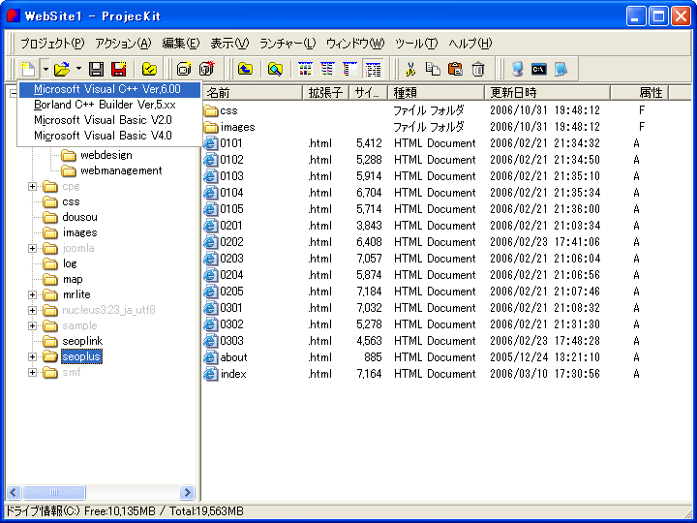Viewport: 697px width, 523px height.
Task: Click the red-starred 3D box icon
Action: (x=206, y=69)
